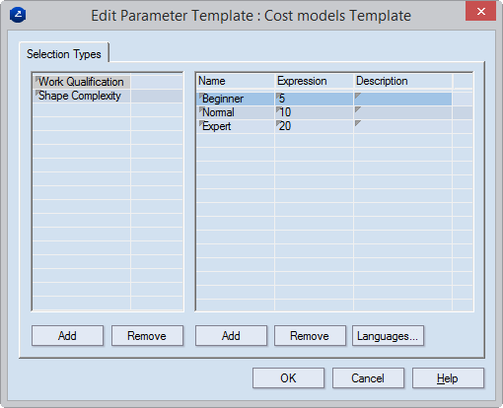Edit the Normal expression value 10

(314, 112)
